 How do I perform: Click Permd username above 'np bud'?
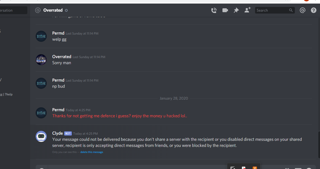pos(58,80)
